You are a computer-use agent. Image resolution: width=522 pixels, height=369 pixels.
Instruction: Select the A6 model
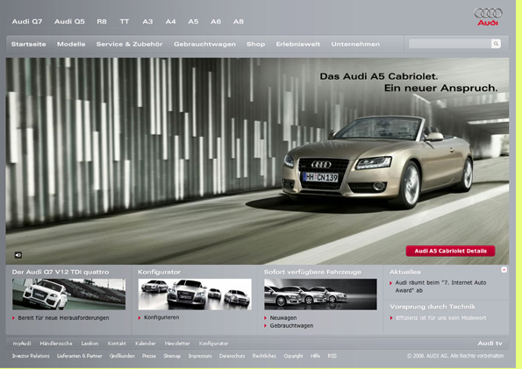point(216,22)
